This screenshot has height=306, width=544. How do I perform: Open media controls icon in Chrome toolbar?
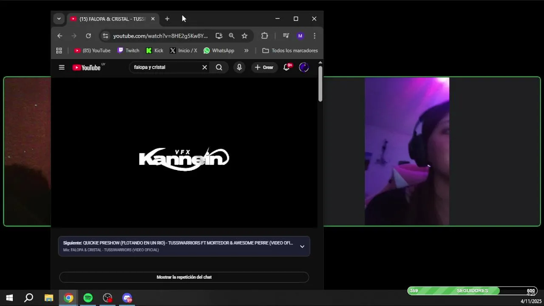[x=286, y=36]
